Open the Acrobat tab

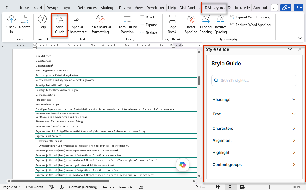click(260, 8)
